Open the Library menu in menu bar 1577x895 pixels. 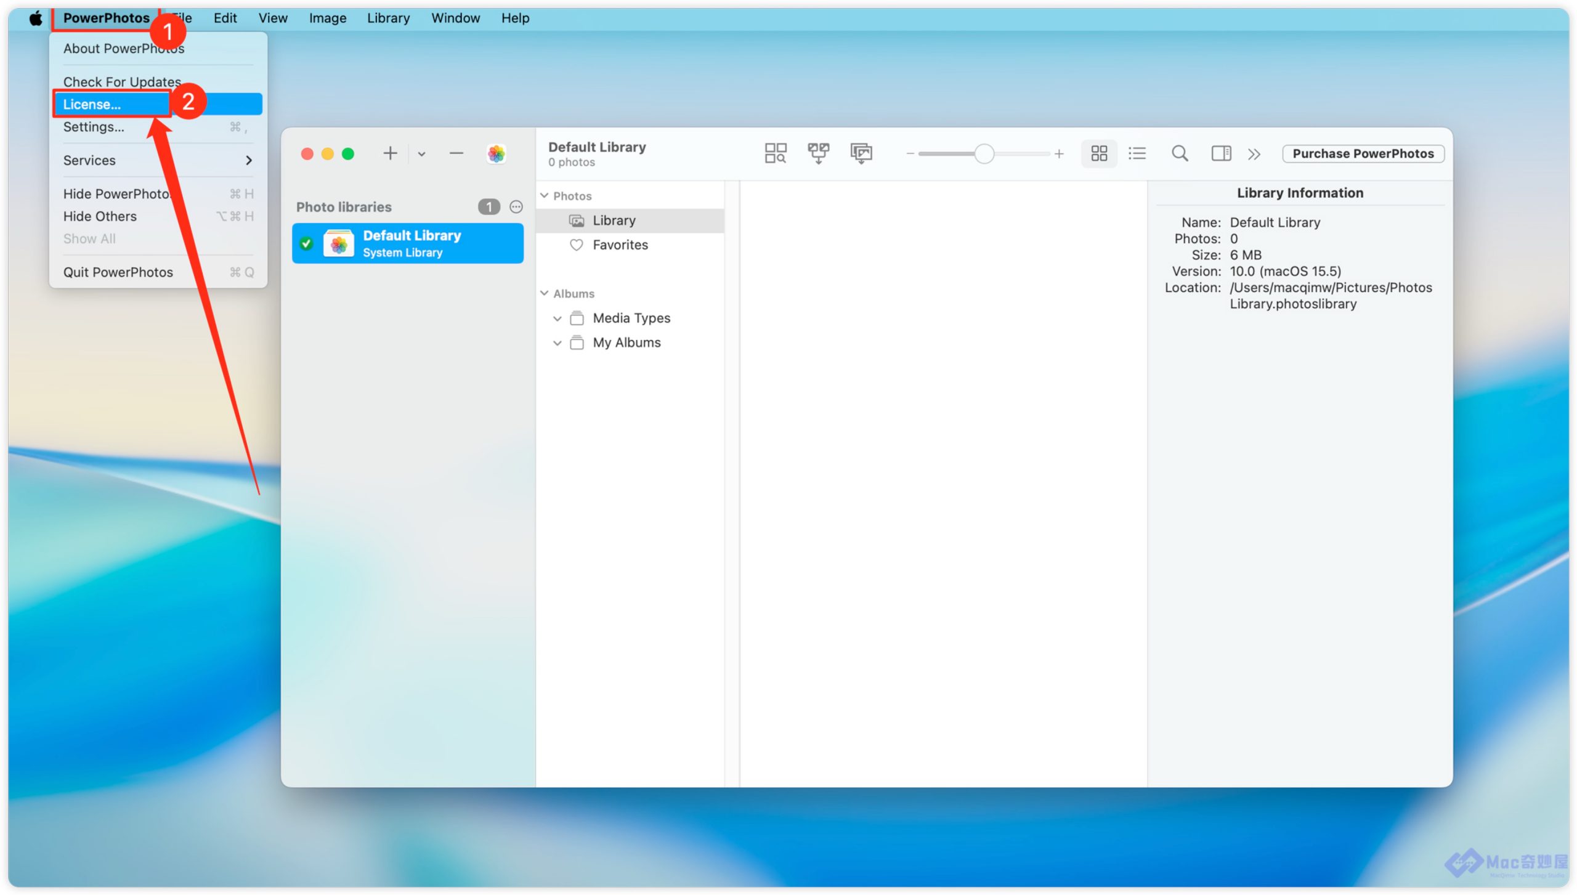click(388, 18)
